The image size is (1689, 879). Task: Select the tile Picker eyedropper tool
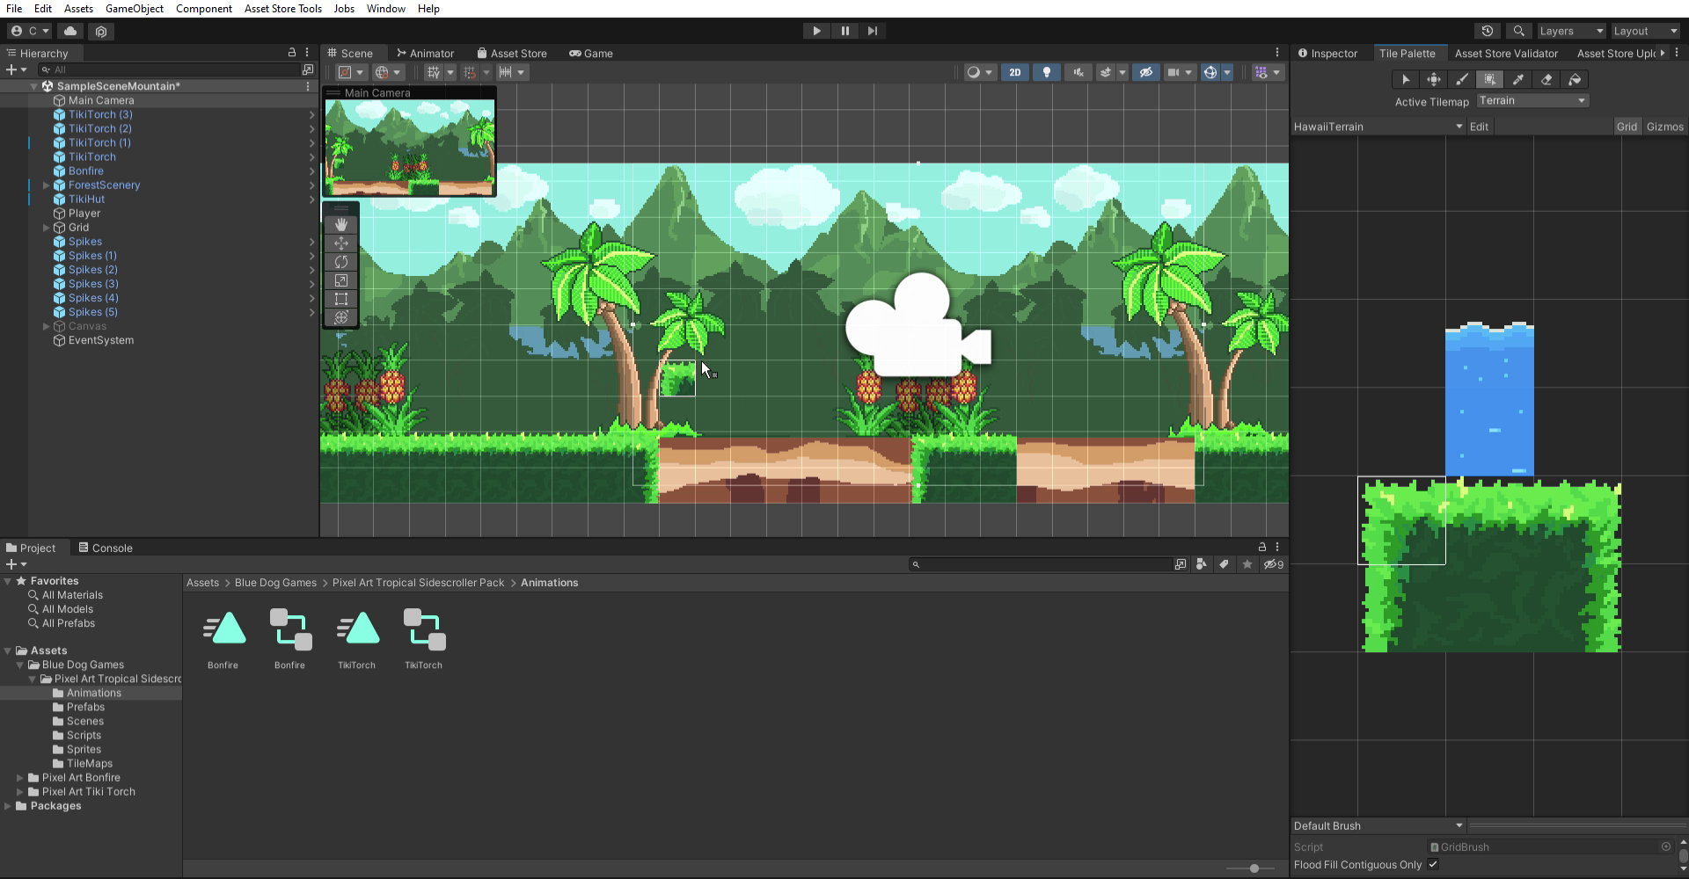click(1518, 80)
